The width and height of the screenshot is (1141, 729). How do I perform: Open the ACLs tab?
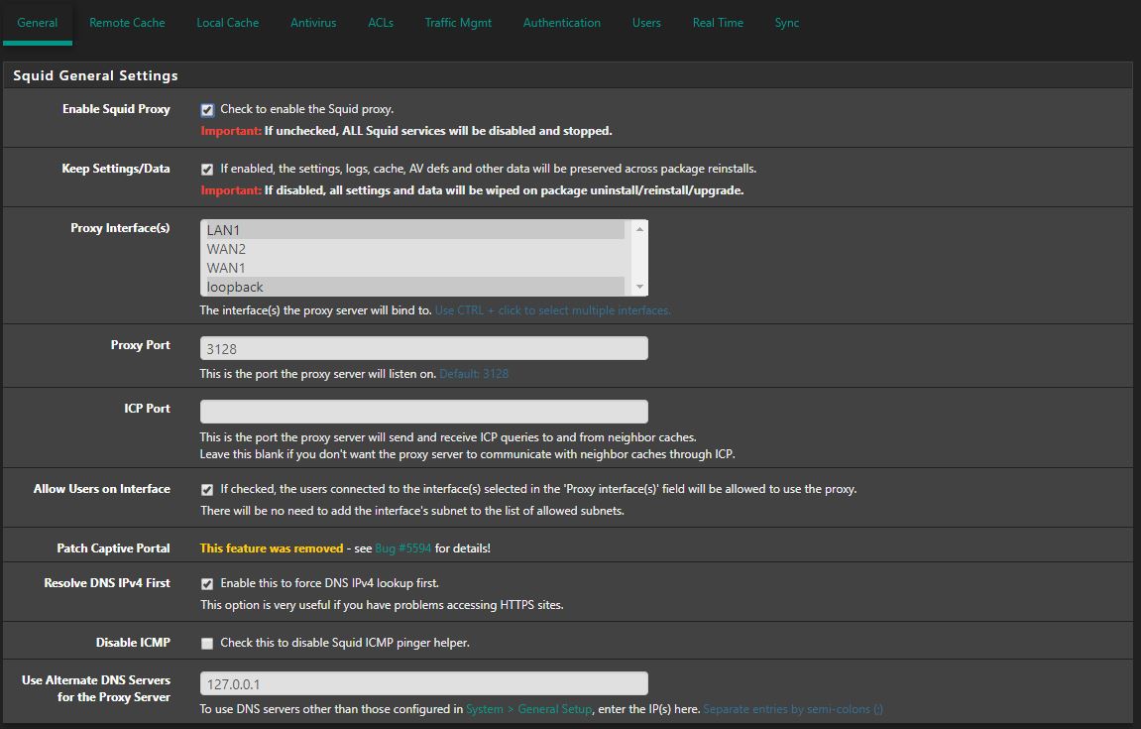tap(381, 23)
